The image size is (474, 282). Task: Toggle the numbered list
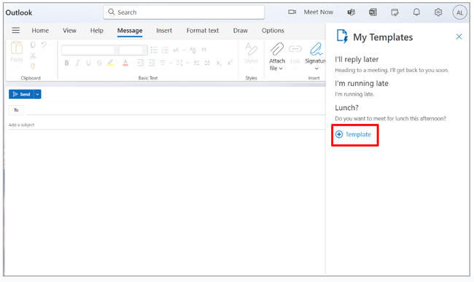click(165, 50)
